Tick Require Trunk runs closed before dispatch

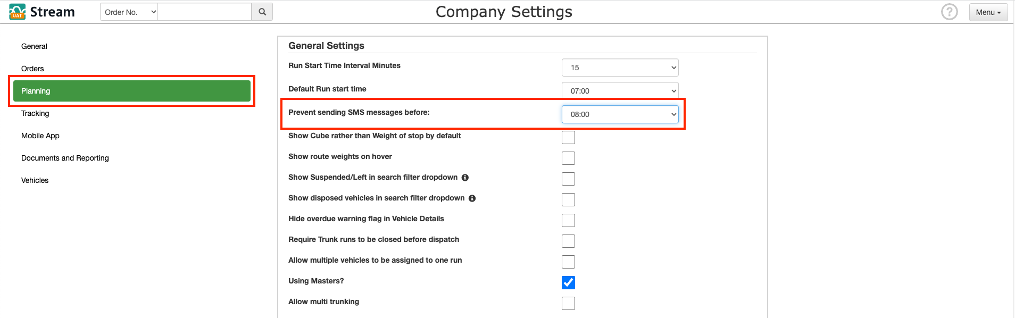click(568, 241)
